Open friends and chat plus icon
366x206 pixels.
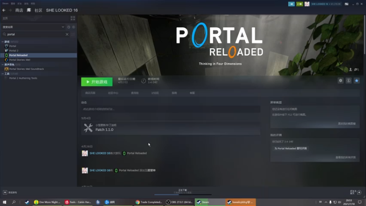pyautogui.click(x=359, y=192)
